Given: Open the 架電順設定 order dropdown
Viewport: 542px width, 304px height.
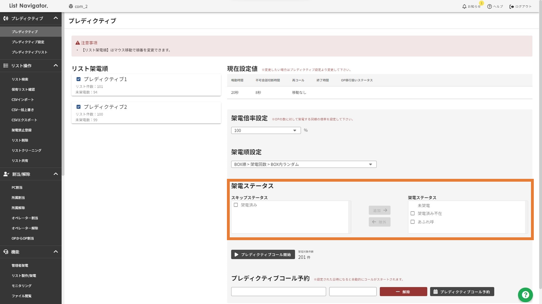Looking at the screenshot, I should tap(303, 164).
